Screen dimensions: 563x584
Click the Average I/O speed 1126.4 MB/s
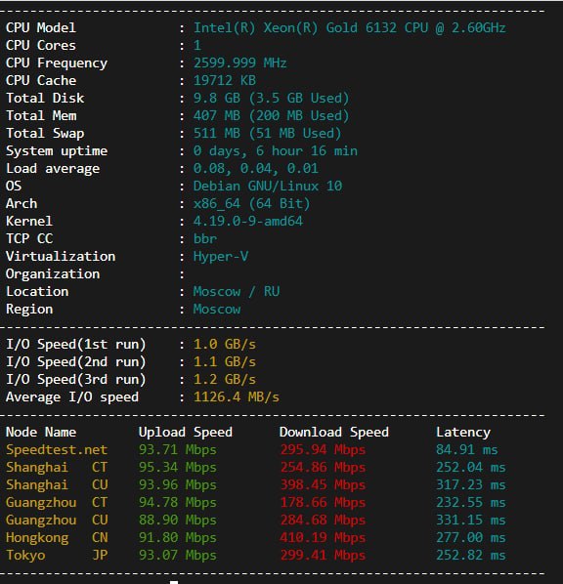click(x=236, y=397)
